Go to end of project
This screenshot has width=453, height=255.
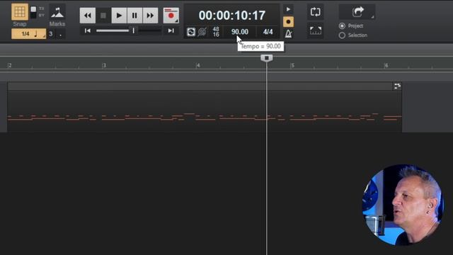(171, 30)
